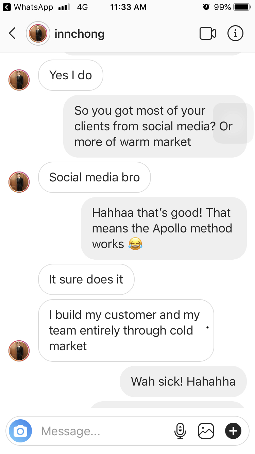The height and width of the screenshot is (454, 255).
Task: Tap the avatar beside the cold market message
Action: 19,351
